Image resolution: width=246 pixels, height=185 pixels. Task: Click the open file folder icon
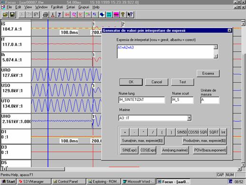click(x=5, y=15)
